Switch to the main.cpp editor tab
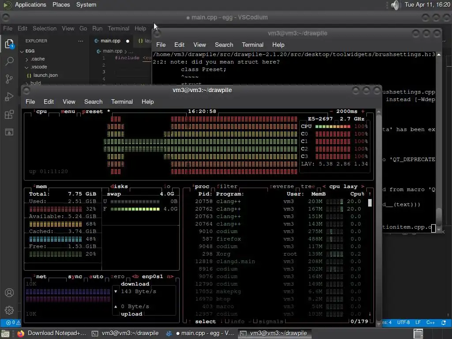Screen dimensions: 452x339 pos(110,41)
